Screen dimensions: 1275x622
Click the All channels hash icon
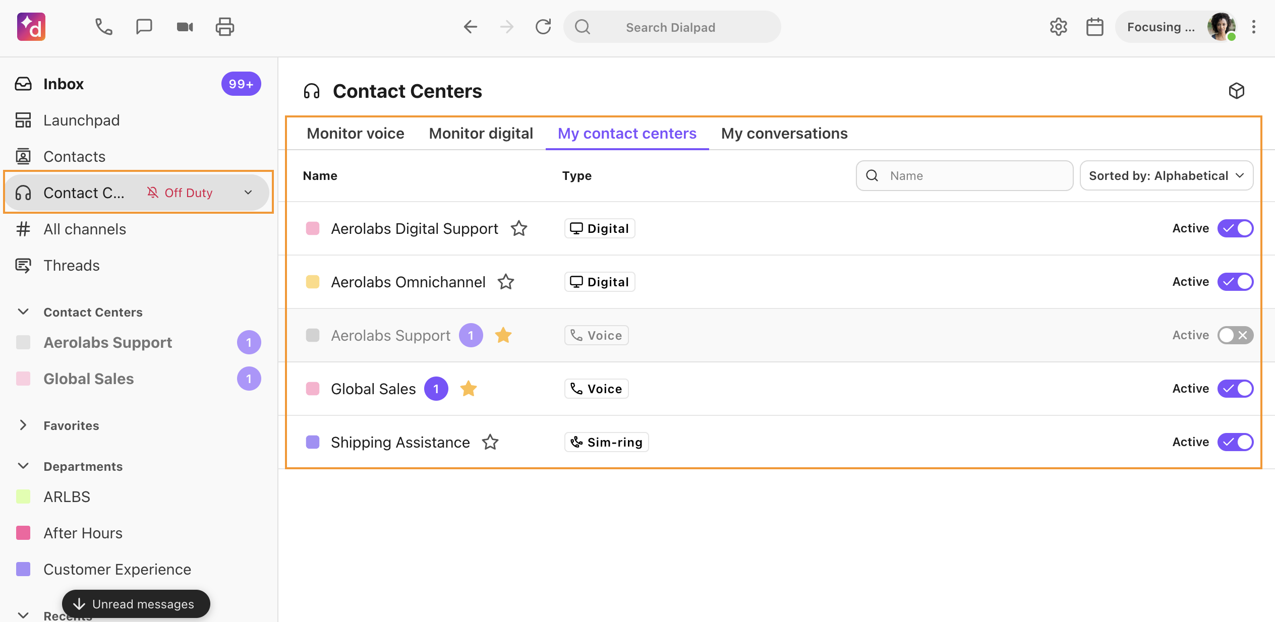[23, 229]
